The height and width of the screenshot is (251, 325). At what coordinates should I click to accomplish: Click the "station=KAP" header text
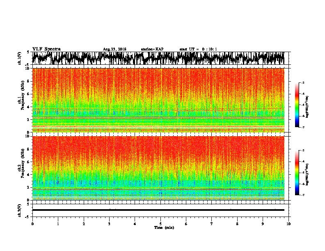tap(152, 49)
